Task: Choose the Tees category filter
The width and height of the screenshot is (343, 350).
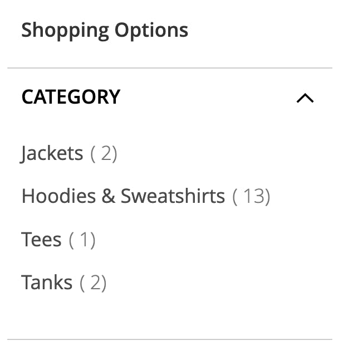Action: (41, 239)
